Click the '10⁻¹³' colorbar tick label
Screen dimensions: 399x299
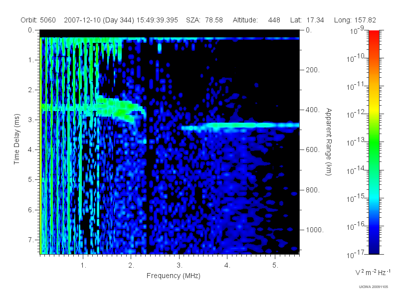tap(357, 143)
